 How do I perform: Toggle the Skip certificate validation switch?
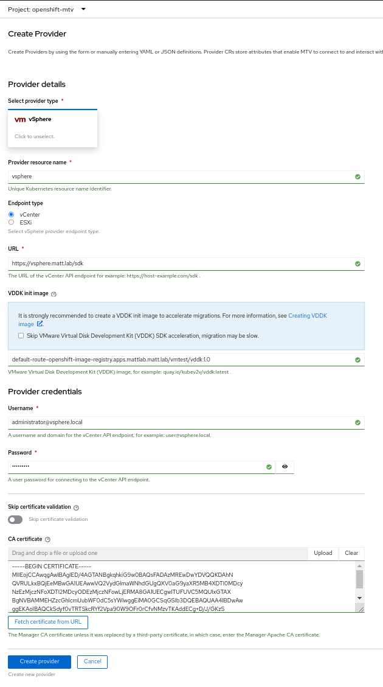[x=15, y=520]
